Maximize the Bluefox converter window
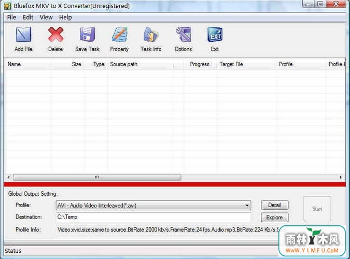The width and height of the screenshot is (350, 259). point(320,4)
